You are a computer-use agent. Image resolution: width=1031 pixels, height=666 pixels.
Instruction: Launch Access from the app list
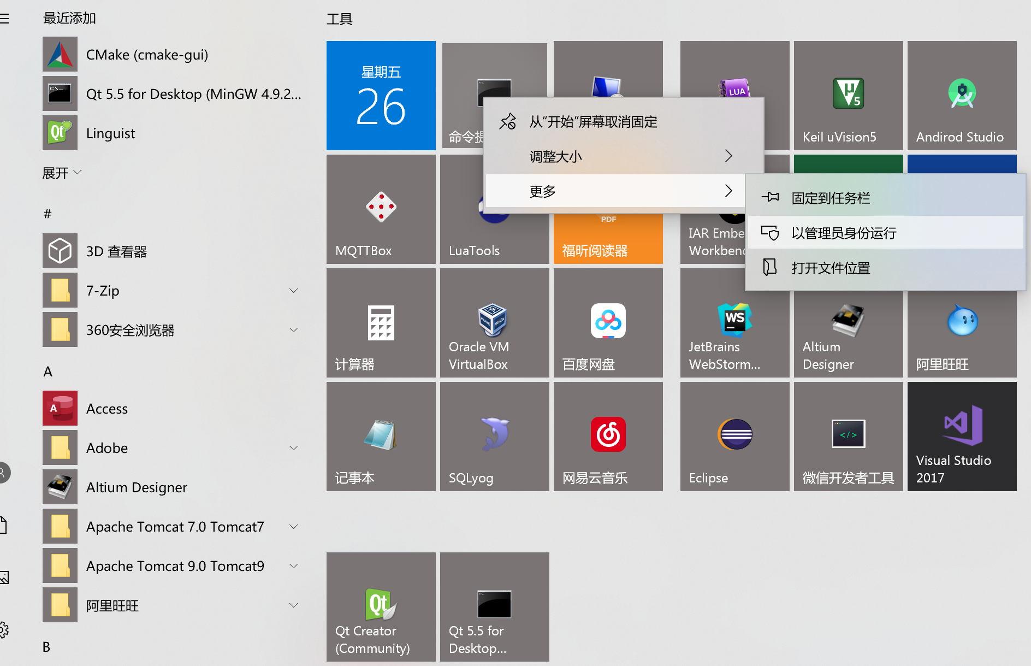tap(172, 409)
